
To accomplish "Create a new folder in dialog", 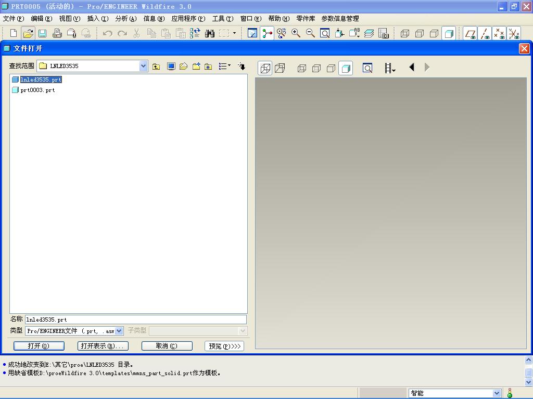I will click(x=196, y=66).
